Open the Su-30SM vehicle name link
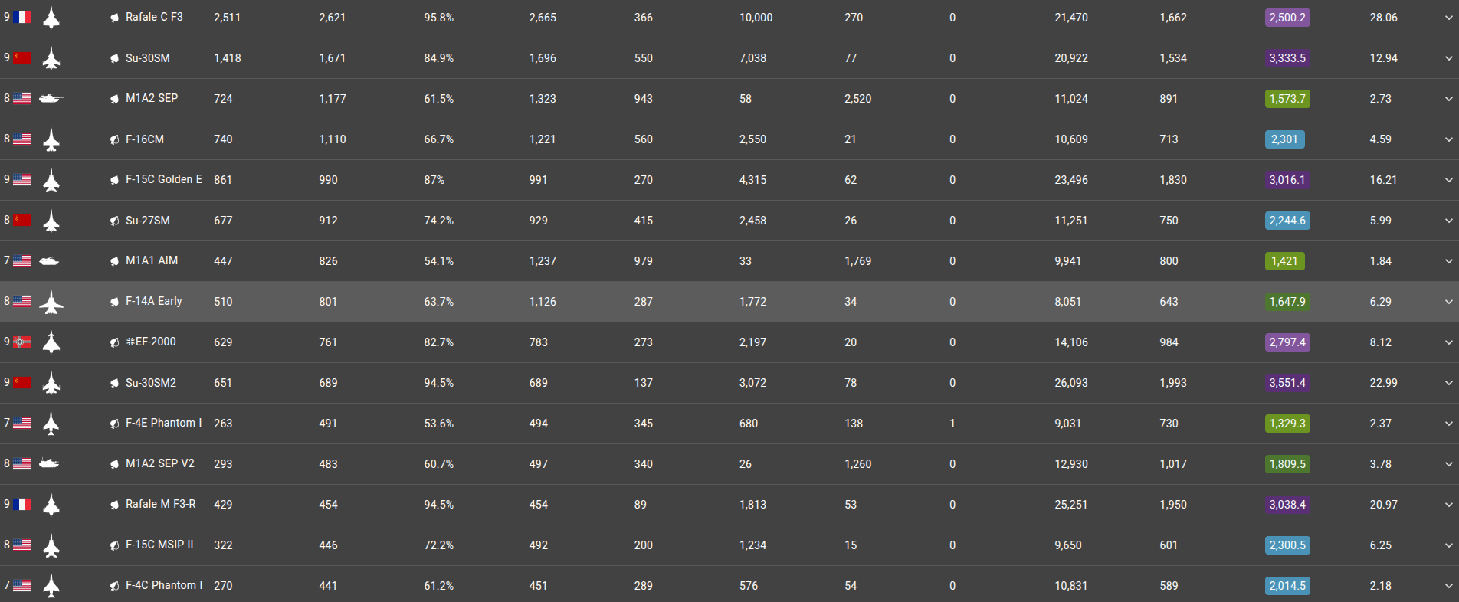Viewport: 1459px width, 602px height. coord(148,58)
